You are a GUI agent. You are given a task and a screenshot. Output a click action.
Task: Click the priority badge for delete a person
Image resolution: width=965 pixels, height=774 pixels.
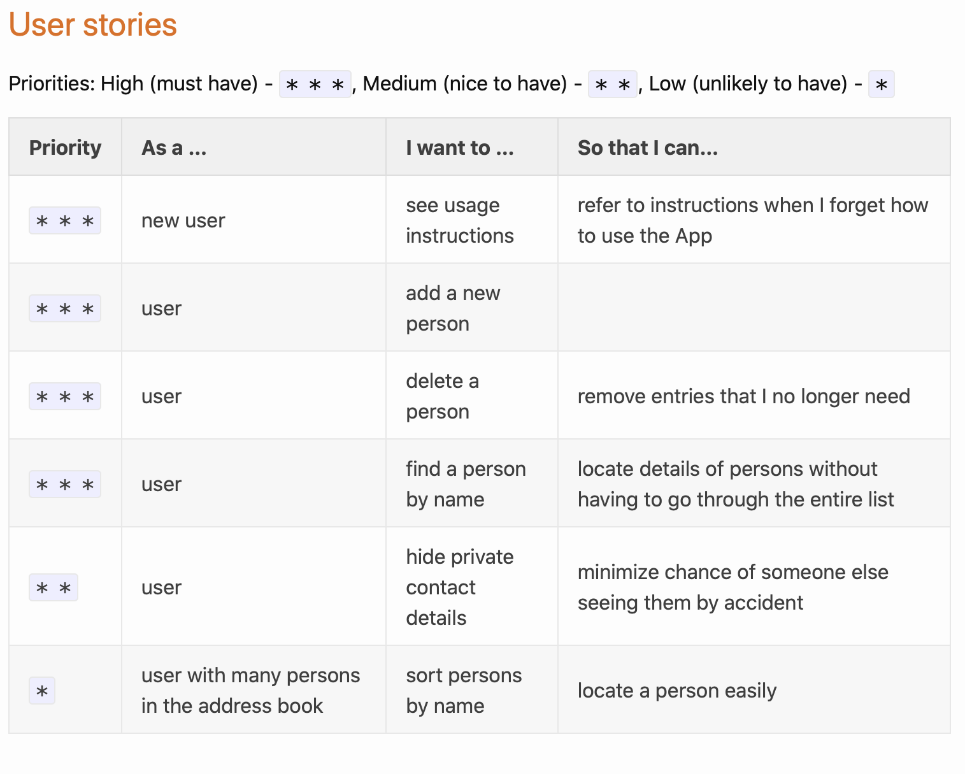pos(65,396)
